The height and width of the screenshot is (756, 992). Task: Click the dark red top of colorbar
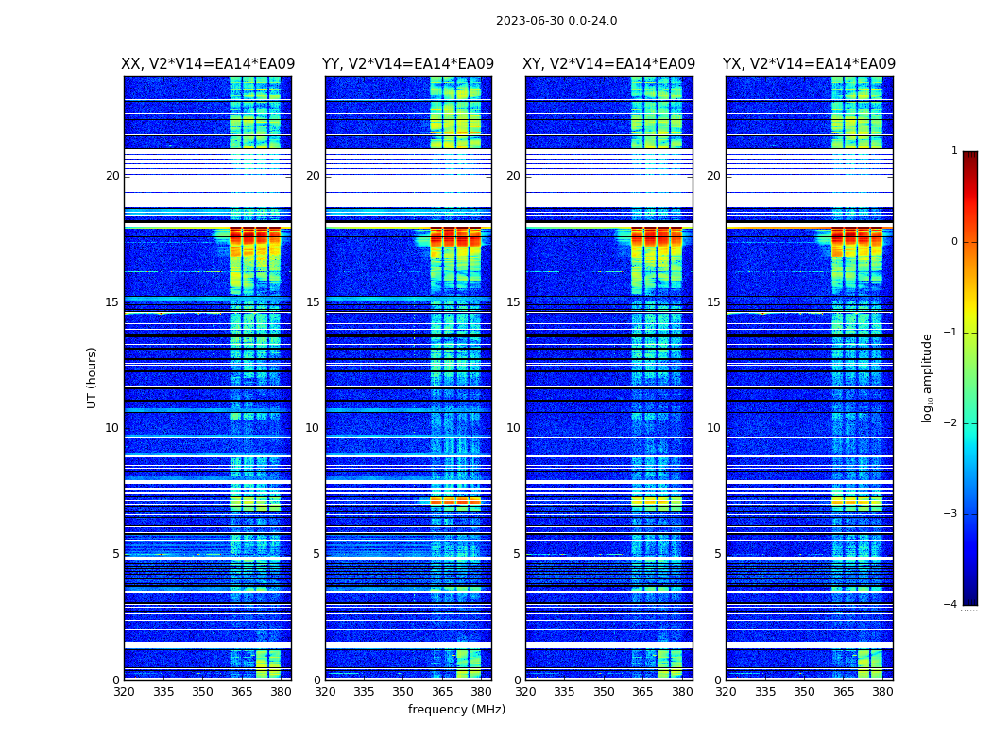(x=969, y=157)
